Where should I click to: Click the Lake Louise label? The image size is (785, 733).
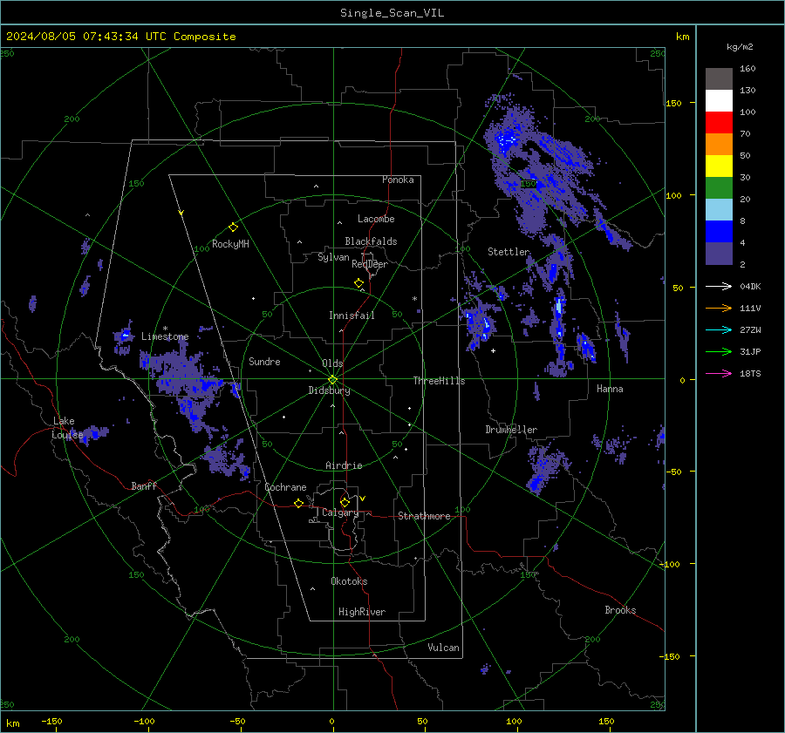[67, 428]
